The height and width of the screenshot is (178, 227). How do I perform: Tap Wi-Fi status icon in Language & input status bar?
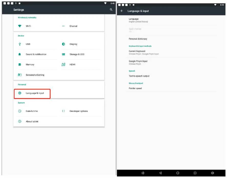pos(215,5)
